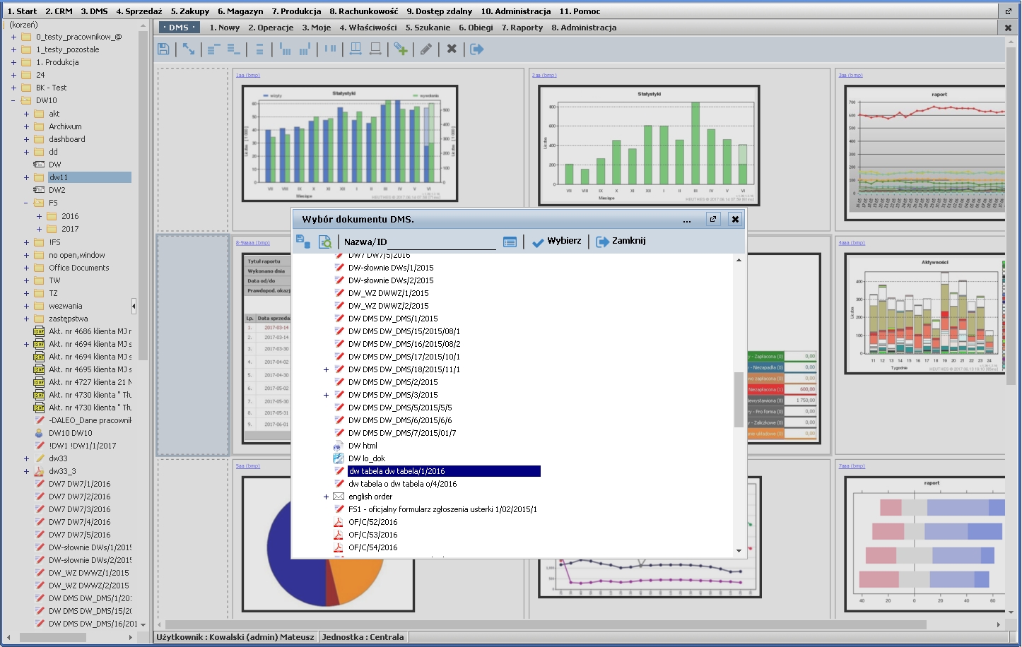
Task: Expand DW DMS DW_DMS/3/2015 in dialog
Action: [326, 395]
